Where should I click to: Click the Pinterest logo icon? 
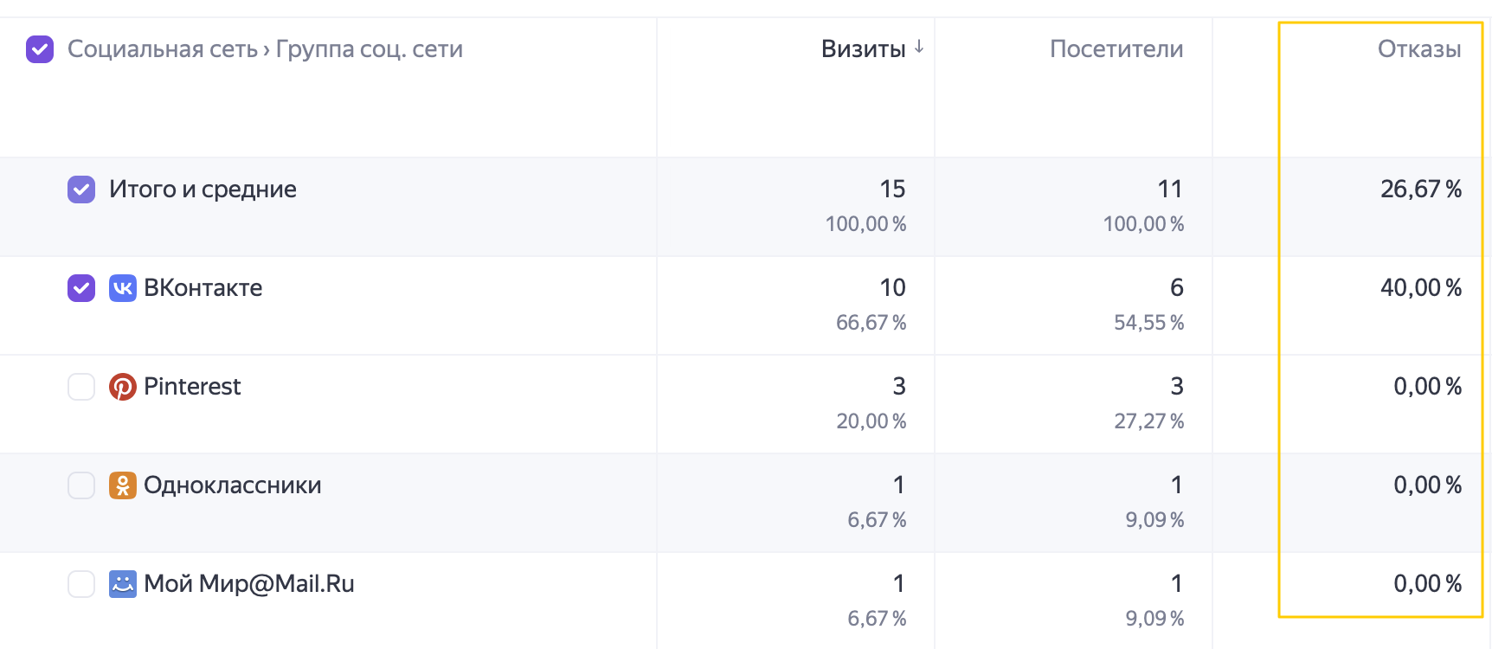pyautogui.click(x=123, y=387)
